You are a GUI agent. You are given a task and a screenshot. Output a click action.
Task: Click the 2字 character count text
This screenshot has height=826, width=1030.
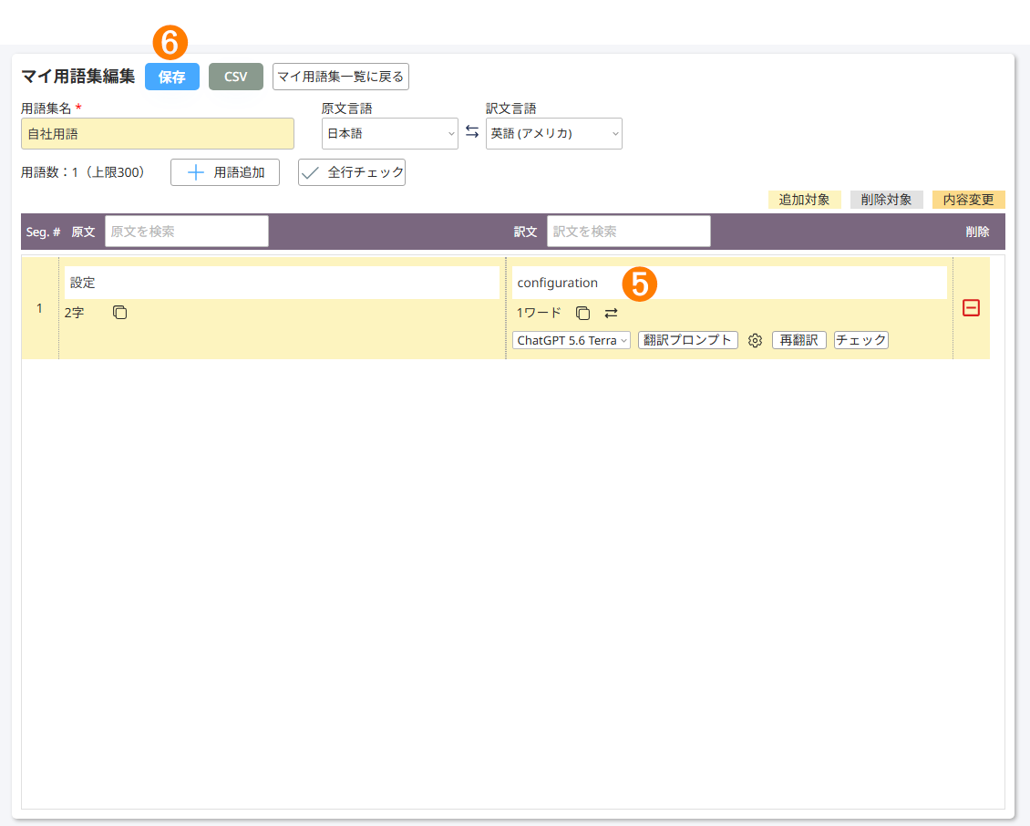(74, 313)
